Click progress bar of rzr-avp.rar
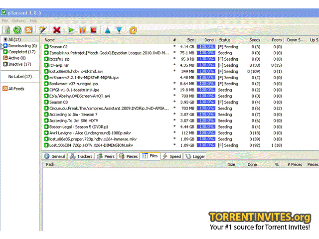This screenshot has height=239, width=319. coord(206,65)
